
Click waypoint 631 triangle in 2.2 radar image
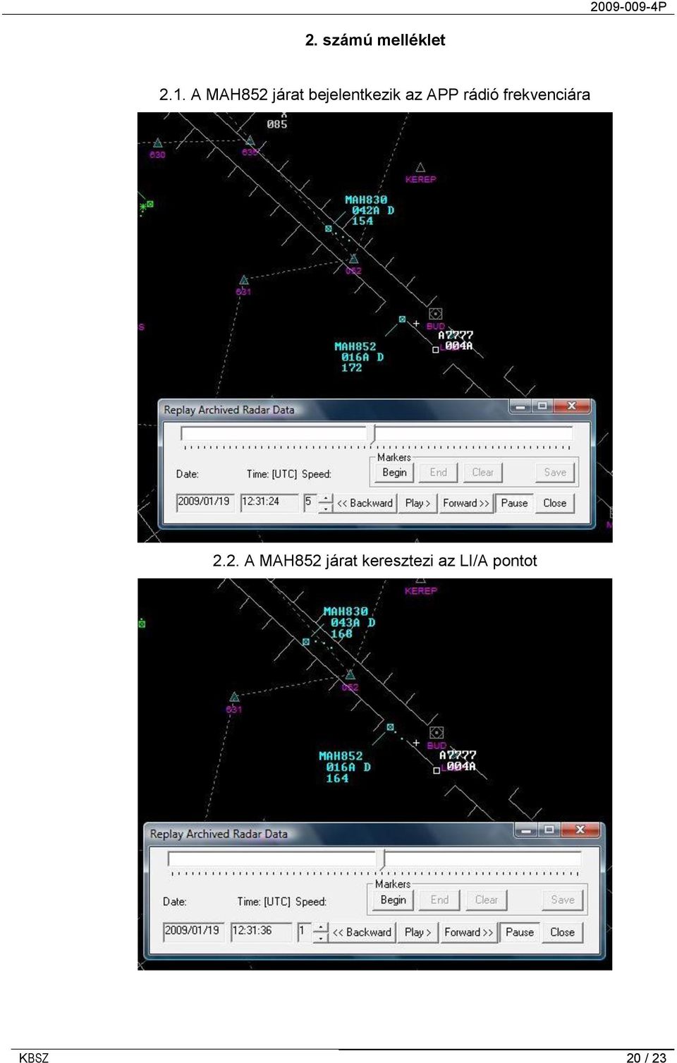(235, 698)
